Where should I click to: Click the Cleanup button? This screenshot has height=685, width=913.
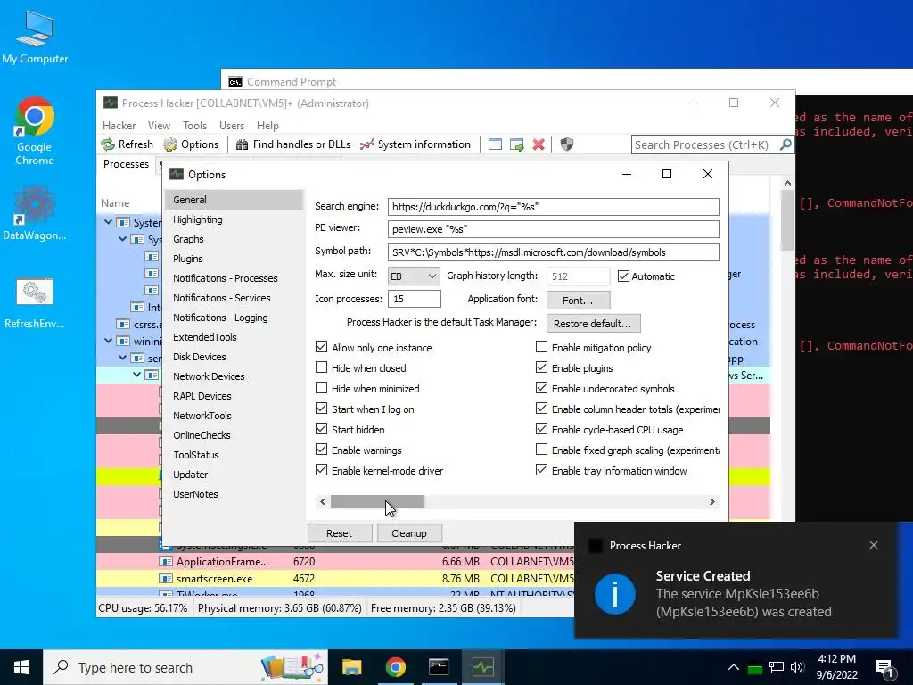tap(409, 533)
